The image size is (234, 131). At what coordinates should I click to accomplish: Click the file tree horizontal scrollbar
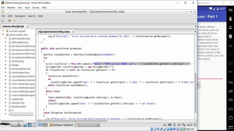pyautogui.click(x=12, y=121)
